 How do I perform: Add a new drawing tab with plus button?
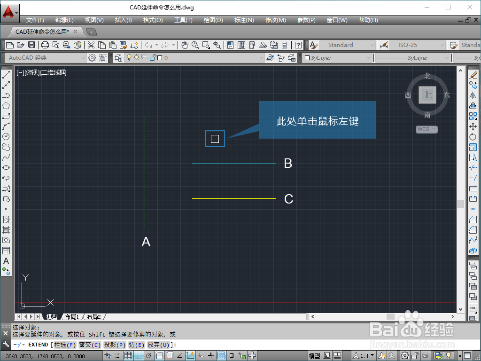(x=91, y=31)
